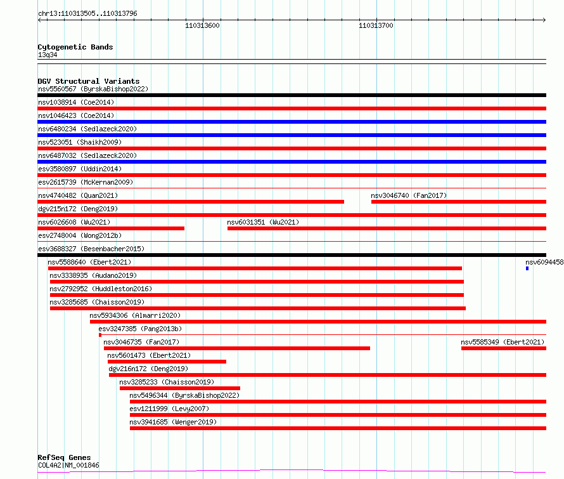Click nsv2792952 (Huddleston2016) label
Image resolution: width=564 pixels, height=479 pixels.
[101, 289]
